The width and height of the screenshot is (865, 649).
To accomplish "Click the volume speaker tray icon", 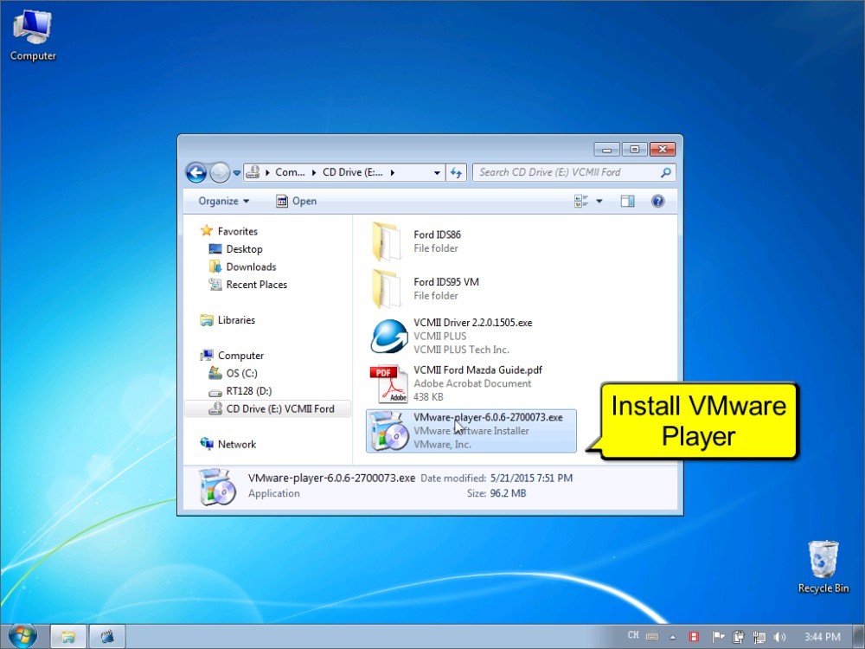I will (779, 636).
